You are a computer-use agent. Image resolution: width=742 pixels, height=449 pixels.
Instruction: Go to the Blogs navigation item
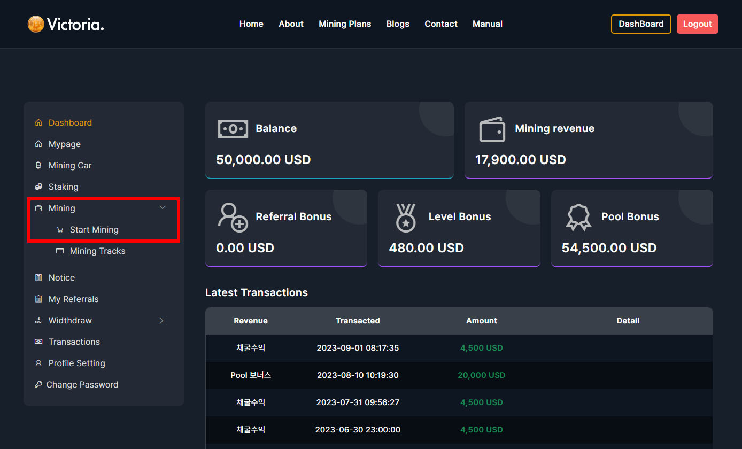398,24
